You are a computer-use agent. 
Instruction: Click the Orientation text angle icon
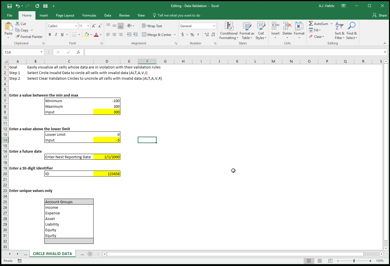[x=129, y=26]
